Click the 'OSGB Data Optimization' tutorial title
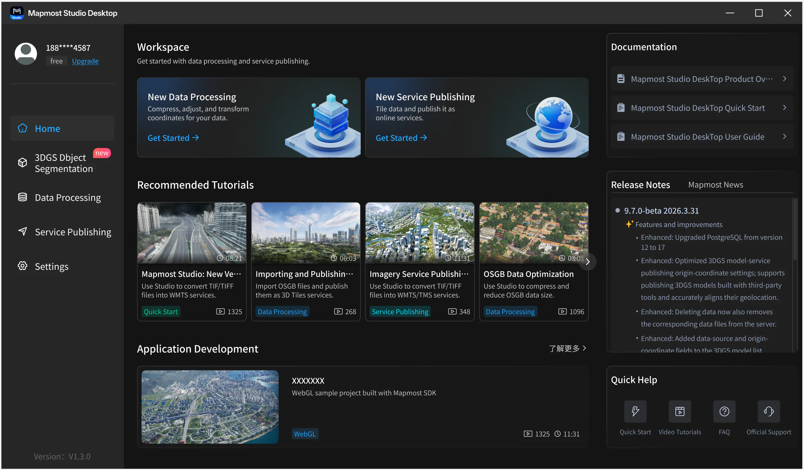 coord(529,274)
